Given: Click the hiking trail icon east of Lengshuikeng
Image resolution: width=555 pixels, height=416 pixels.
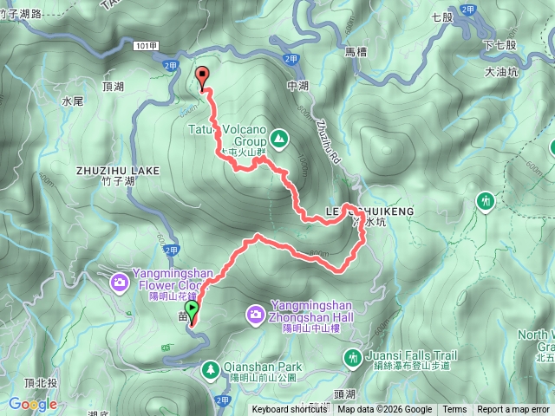Looking at the screenshot, I should (486, 202).
